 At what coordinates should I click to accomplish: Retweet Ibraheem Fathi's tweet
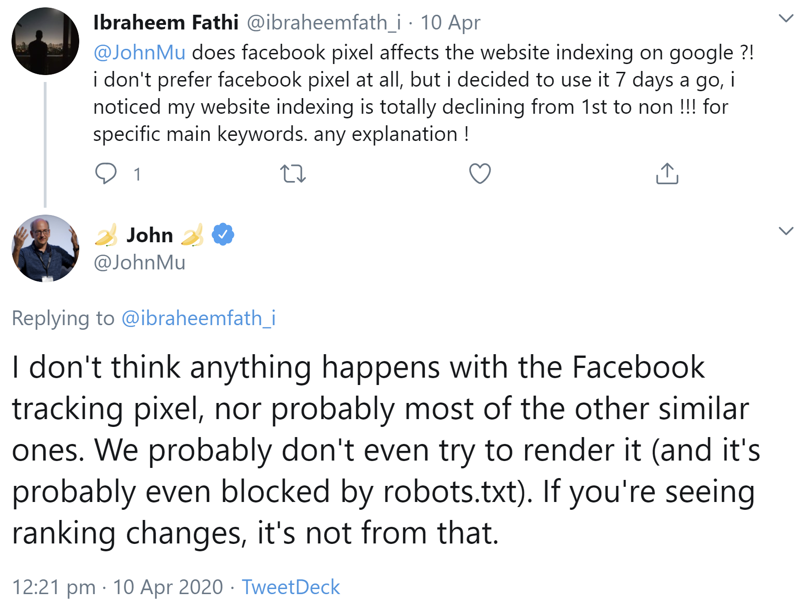[293, 174]
